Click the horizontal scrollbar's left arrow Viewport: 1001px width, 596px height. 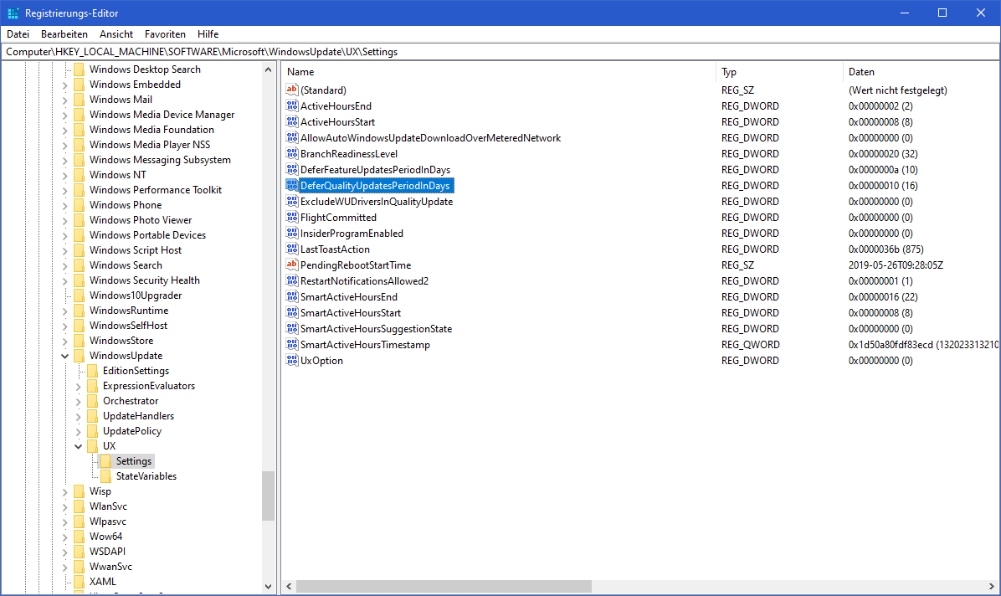tap(290, 586)
